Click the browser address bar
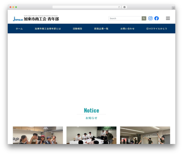This screenshot has height=155, width=183. [87, 7]
